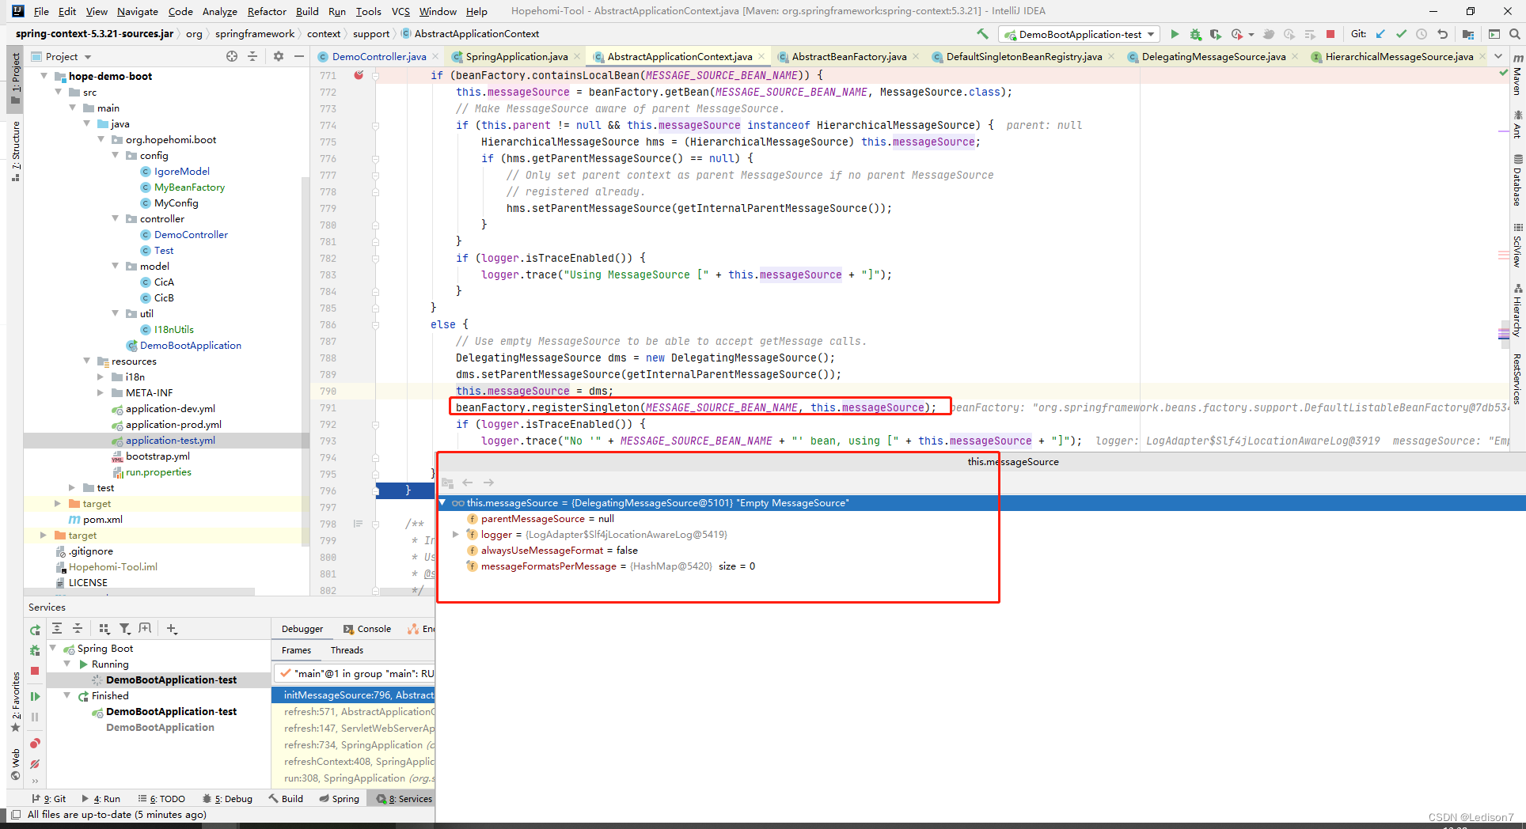This screenshot has width=1526, height=829.
Task: Collapse the Finished services group
Action: click(67, 695)
